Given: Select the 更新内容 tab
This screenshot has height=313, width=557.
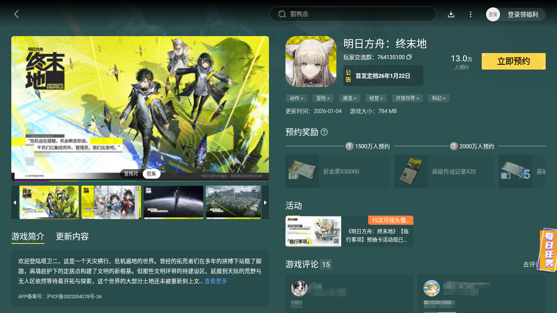Looking at the screenshot, I should [72, 237].
